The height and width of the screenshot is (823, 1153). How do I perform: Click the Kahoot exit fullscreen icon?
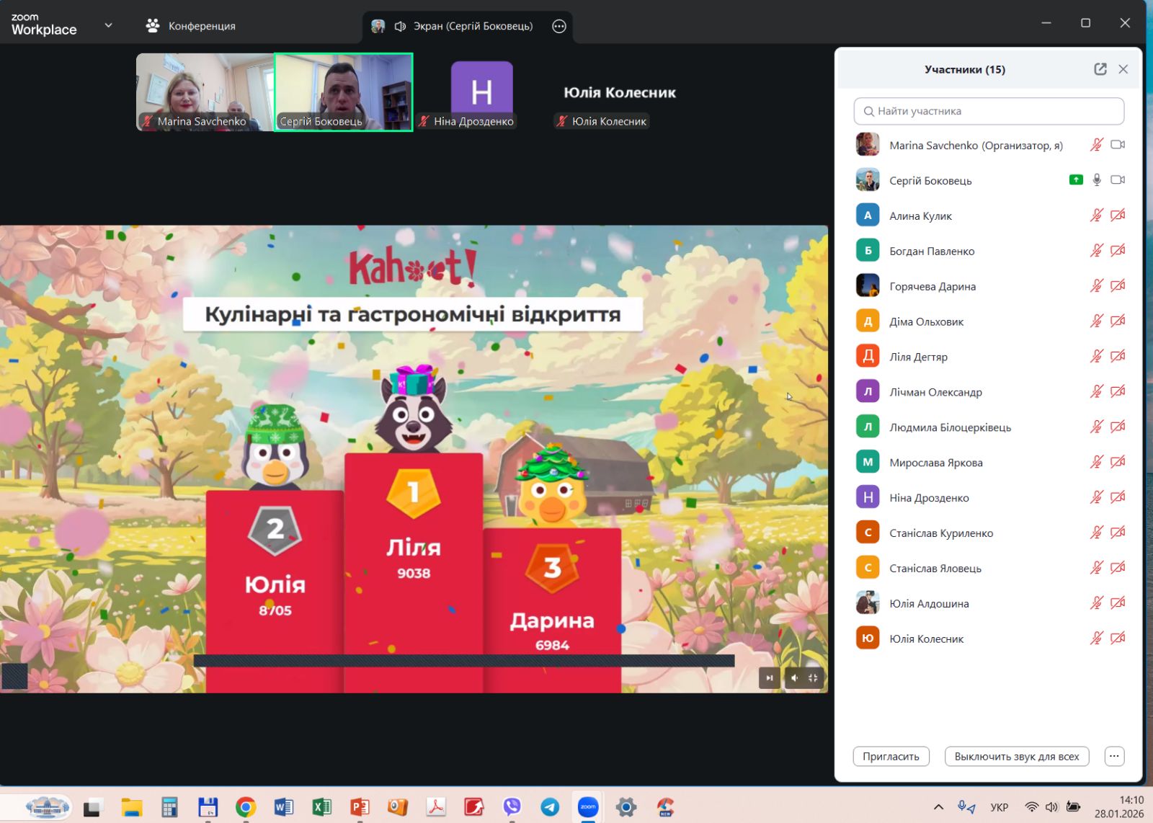coord(813,677)
